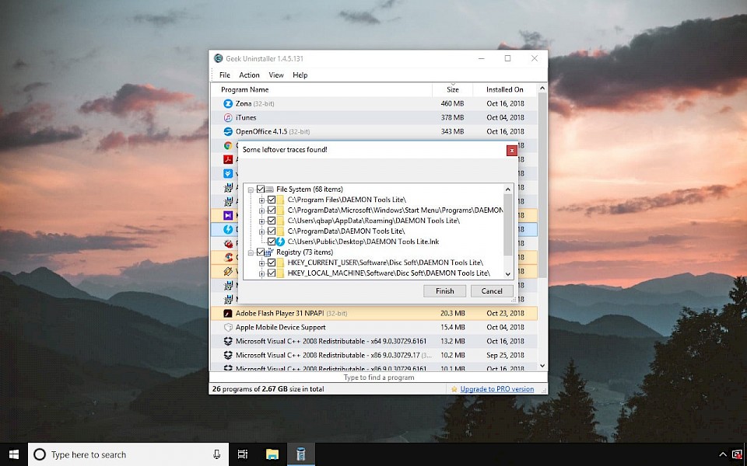The image size is (747, 466).
Task: Click the program list vertical scrollbar thumb
Action: coord(542,186)
